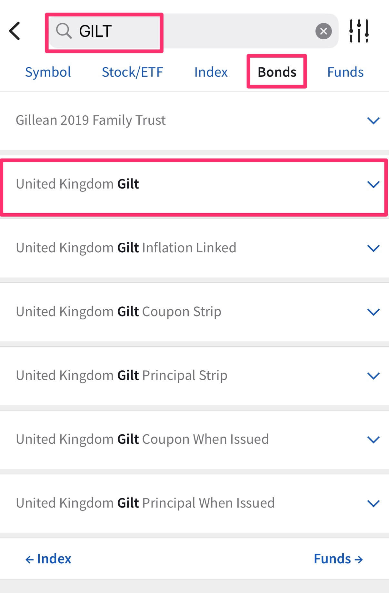Go to next Funds section link

(338, 559)
